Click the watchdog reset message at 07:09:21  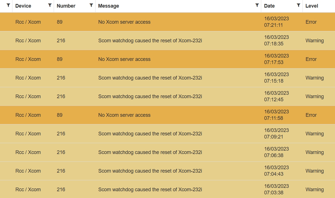point(150,134)
